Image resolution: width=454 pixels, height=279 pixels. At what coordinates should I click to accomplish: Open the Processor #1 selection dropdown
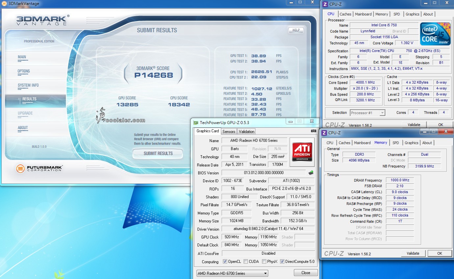(x=367, y=113)
